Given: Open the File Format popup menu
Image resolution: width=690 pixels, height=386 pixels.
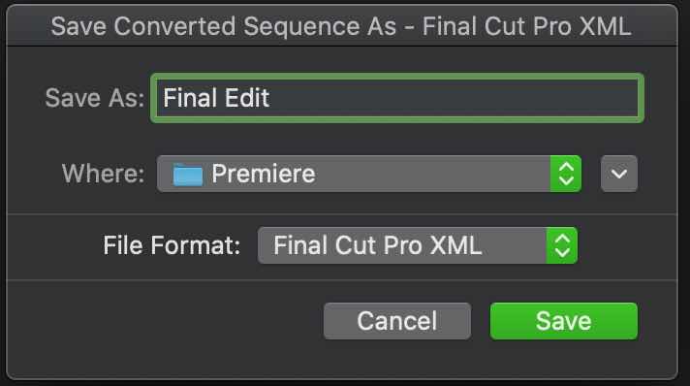Looking at the screenshot, I should pyautogui.click(x=418, y=245).
